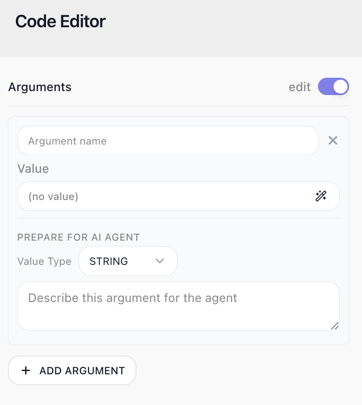This screenshot has height=405, width=362.
Task: Click the Code Editor heading
Action: (60, 21)
